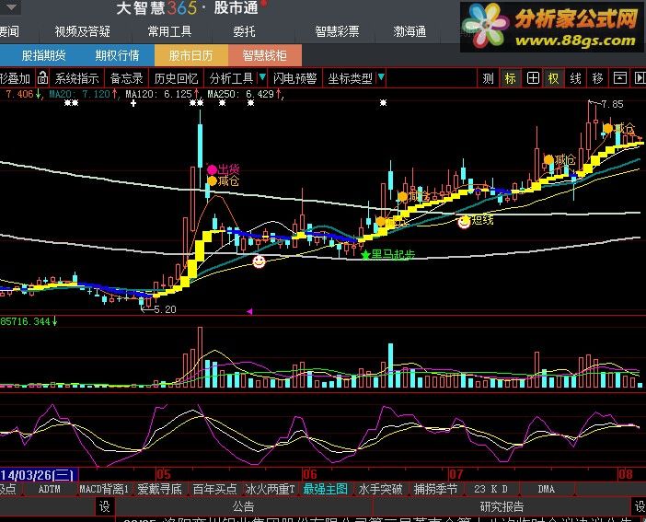Select the 水手突破 indicator tab
This screenshot has height=522, width=646.
point(380,489)
